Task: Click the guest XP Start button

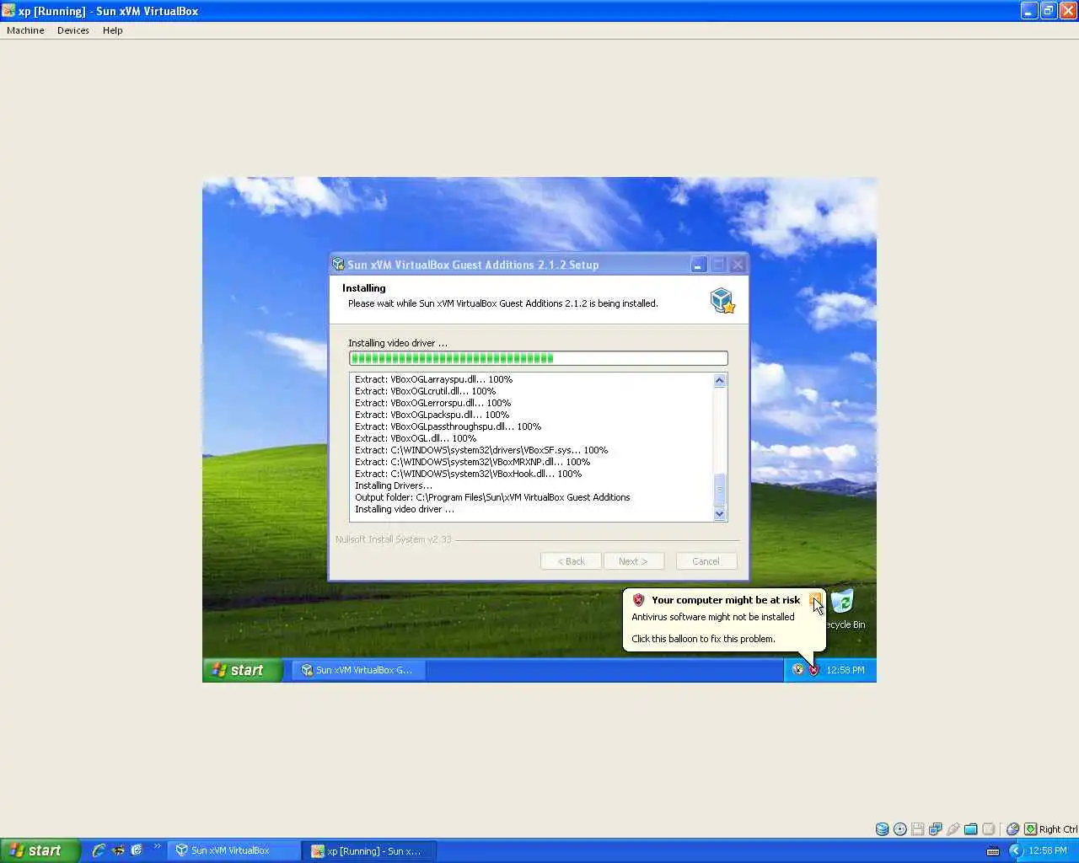Action: tap(242, 670)
